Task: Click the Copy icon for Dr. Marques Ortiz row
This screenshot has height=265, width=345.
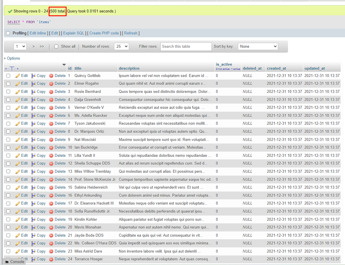Action: tap(33, 132)
